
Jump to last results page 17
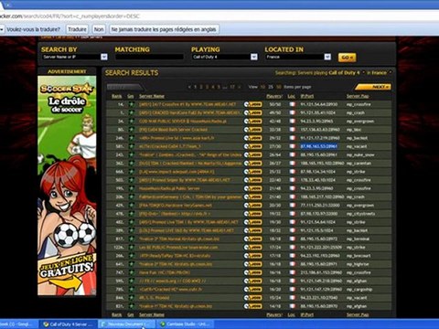point(232,87)
